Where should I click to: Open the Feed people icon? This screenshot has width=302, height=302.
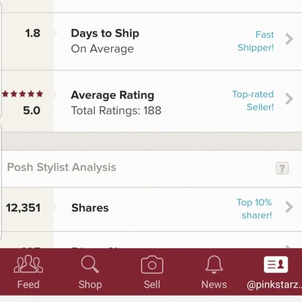tap(28, 263)
